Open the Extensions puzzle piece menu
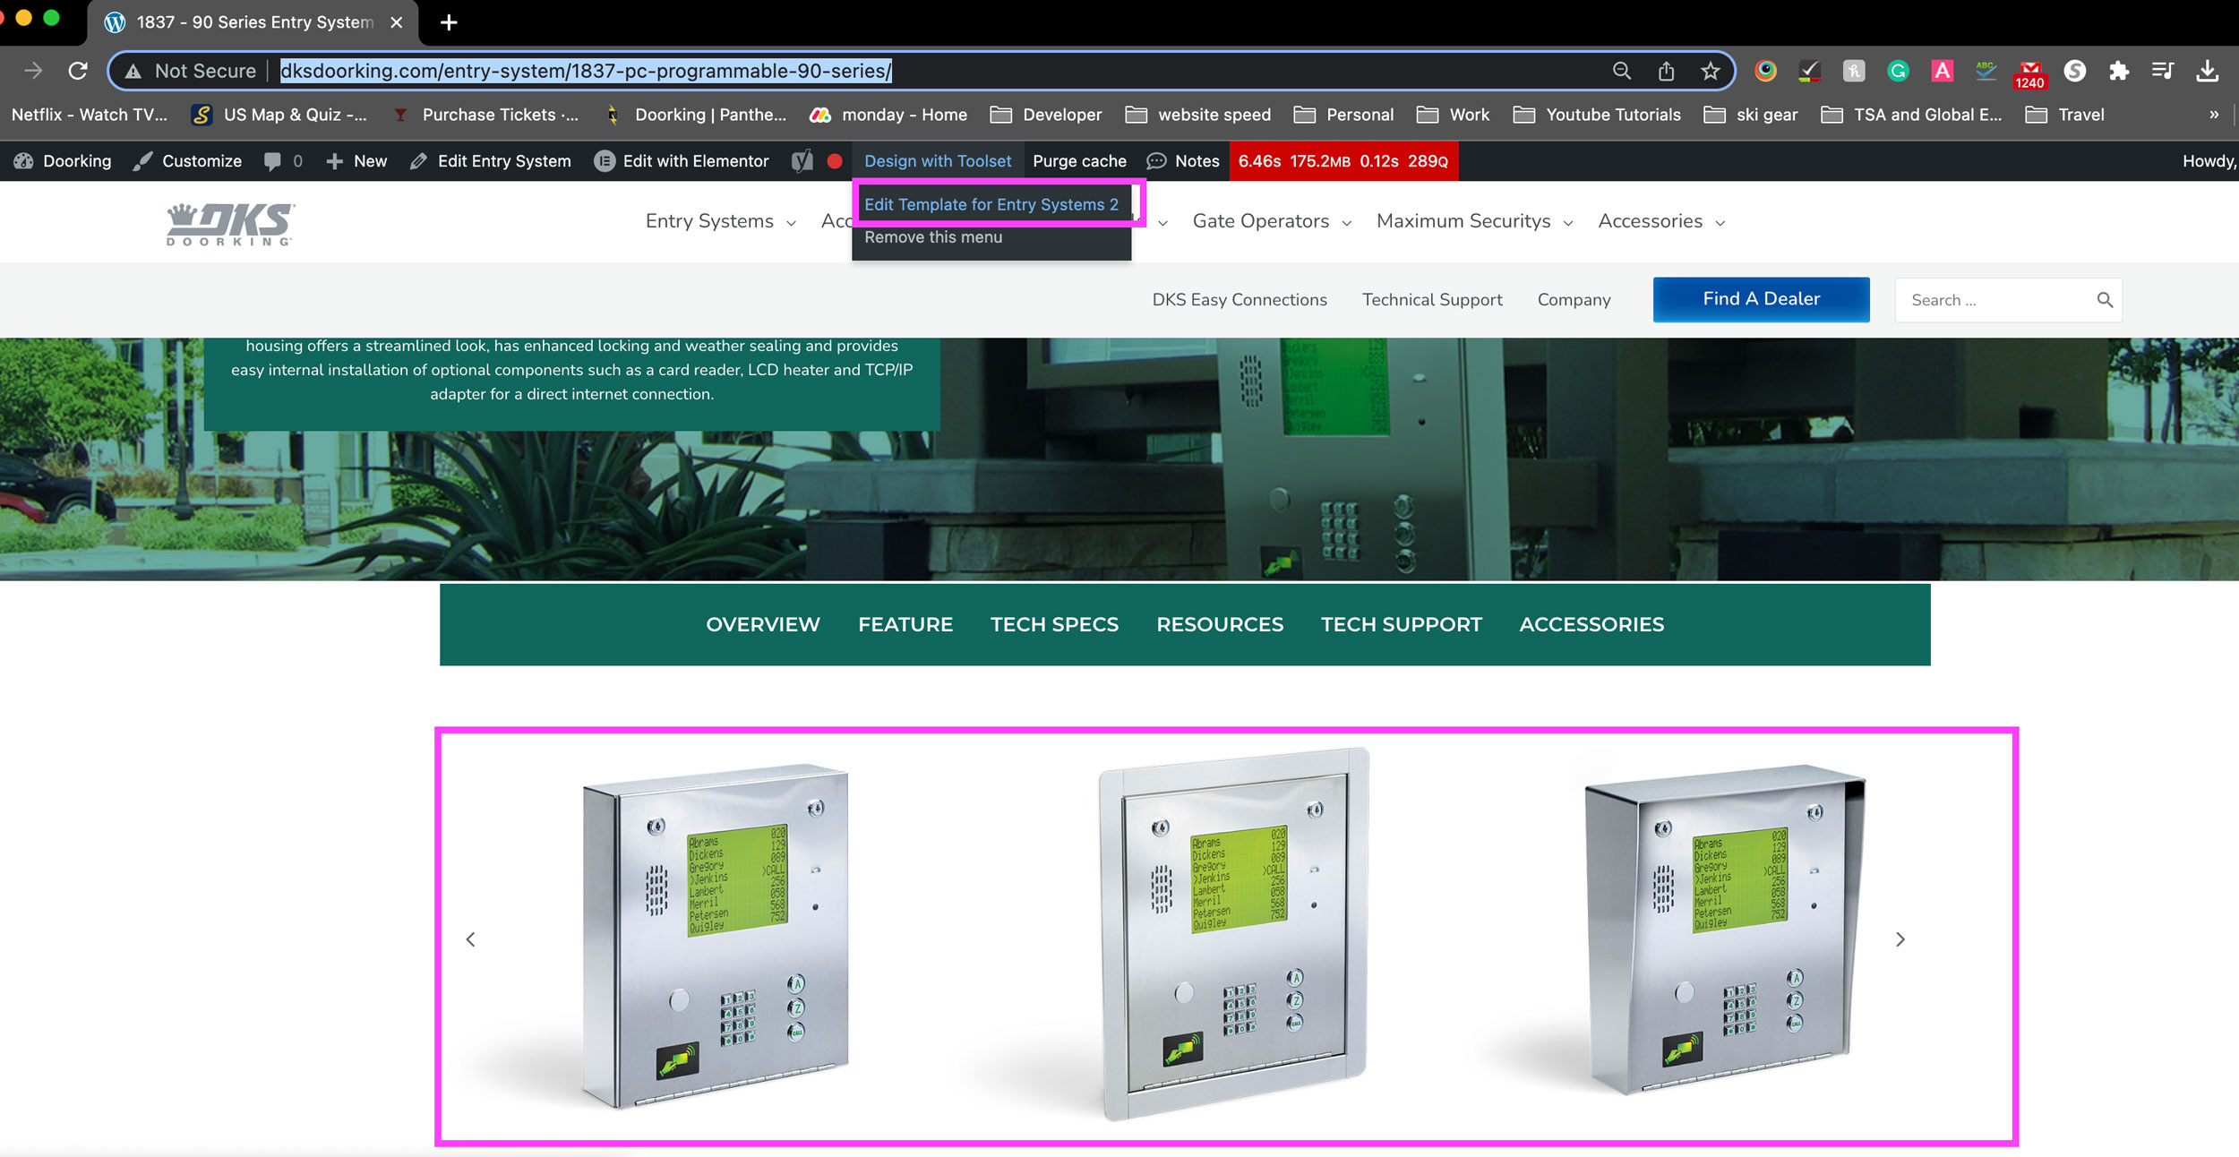 (x=2118, y=71)
